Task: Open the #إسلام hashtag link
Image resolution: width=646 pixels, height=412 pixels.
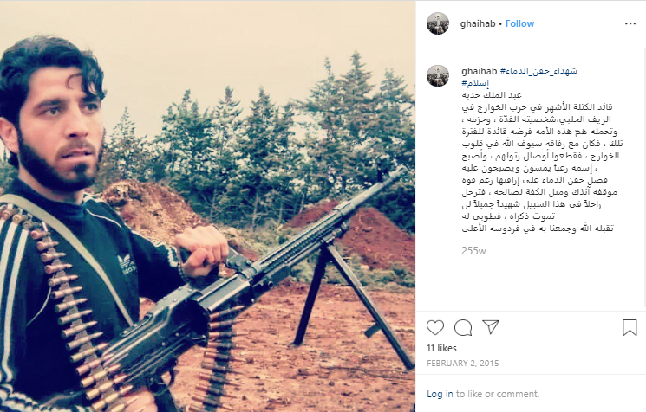Action: pyautogui.click(x=475, y=83)
